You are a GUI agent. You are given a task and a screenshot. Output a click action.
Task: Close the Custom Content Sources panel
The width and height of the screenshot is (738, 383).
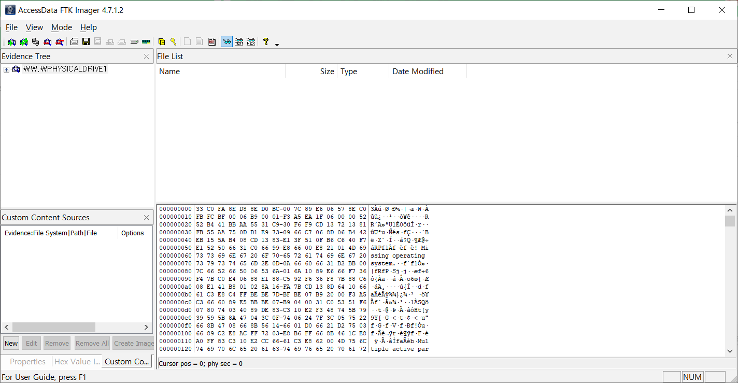click(x=147, y=218)
